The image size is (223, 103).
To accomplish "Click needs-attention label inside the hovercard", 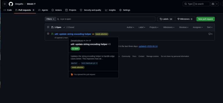I will [78, 68].
